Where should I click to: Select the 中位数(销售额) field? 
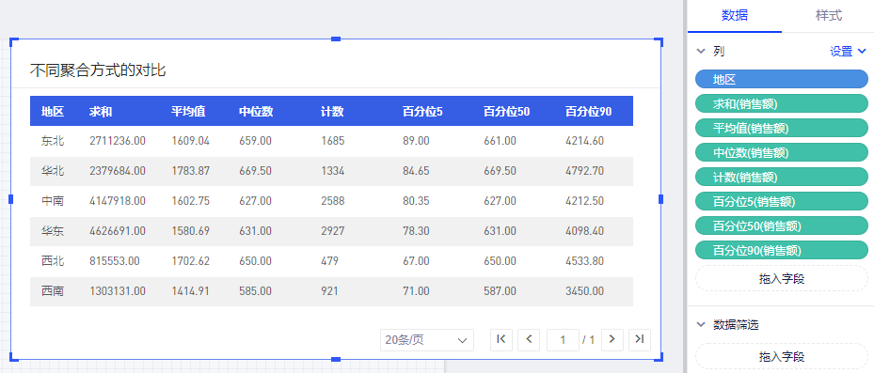click(x=782, y=152)
